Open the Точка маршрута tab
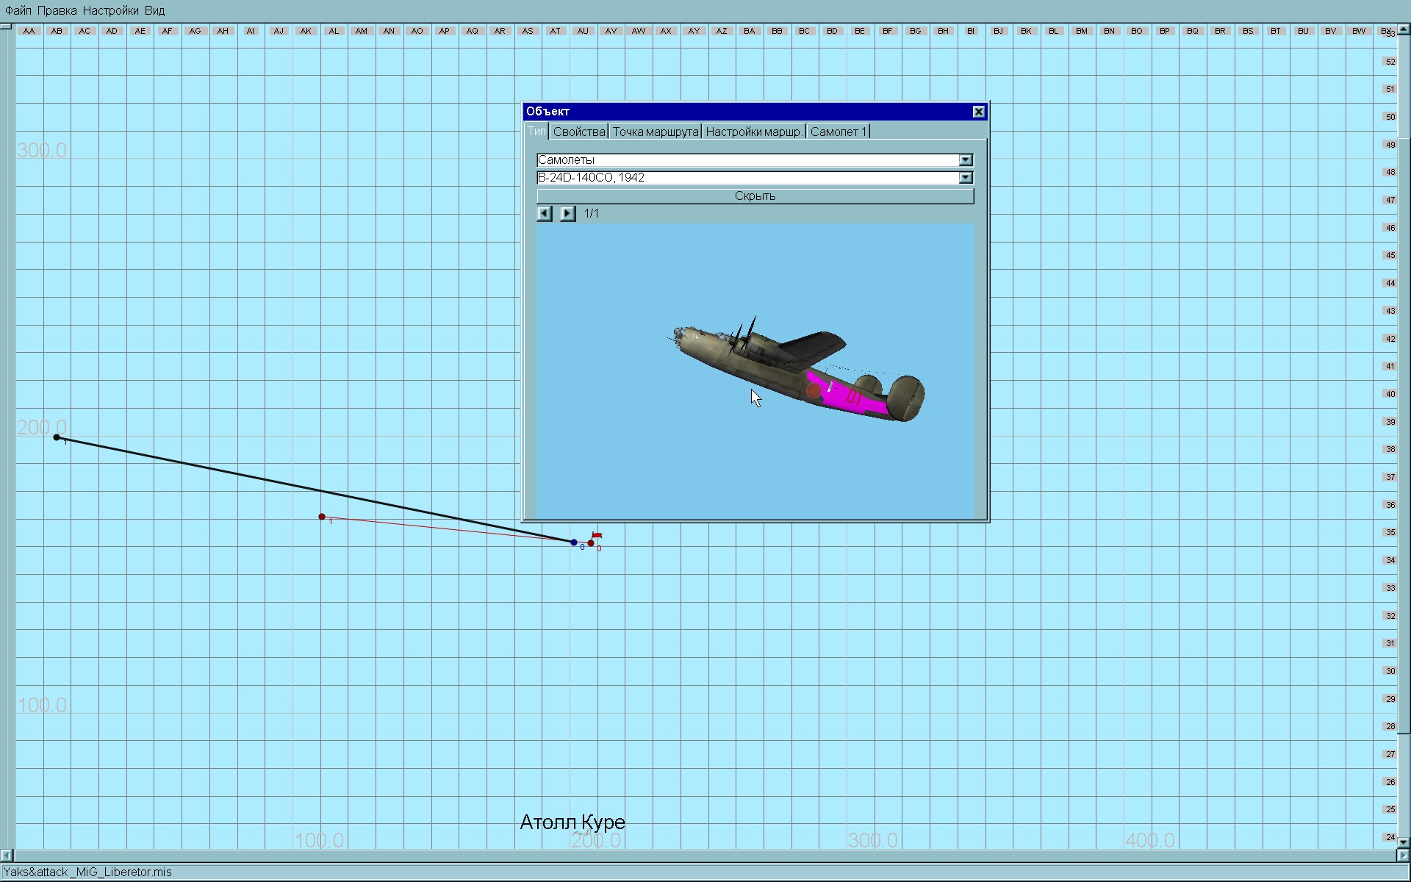1411x882 pixels. pyautogui.click(x=655, y=132)
